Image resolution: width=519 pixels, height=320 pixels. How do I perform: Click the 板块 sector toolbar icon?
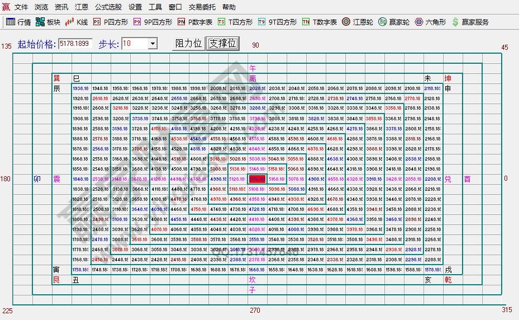pos(47,22)
